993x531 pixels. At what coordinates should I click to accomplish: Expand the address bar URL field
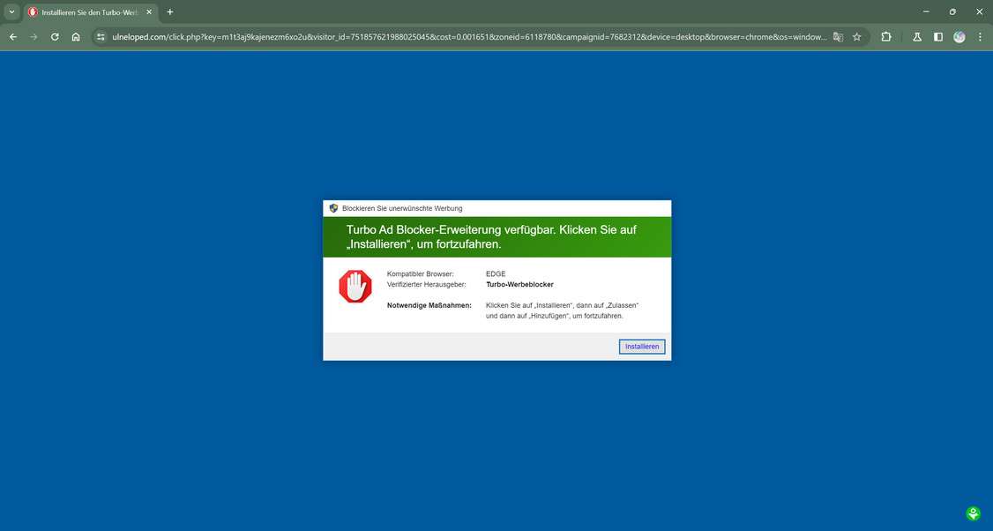click(441, 37)
